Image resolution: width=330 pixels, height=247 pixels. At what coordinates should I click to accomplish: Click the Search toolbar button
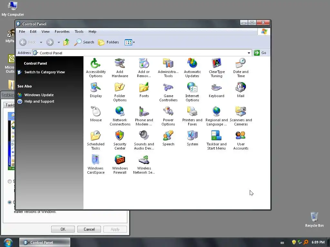84,42
